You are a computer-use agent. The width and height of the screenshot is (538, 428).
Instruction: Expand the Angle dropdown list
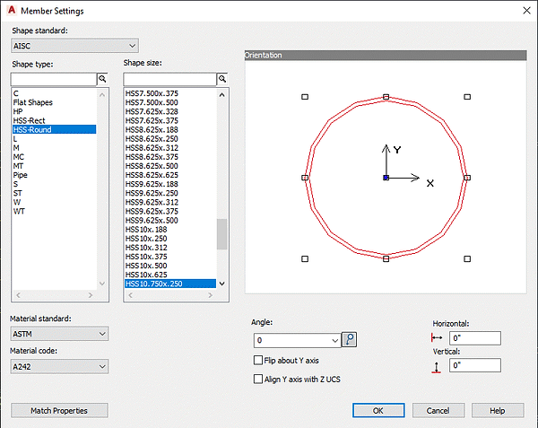coord(334,340)
